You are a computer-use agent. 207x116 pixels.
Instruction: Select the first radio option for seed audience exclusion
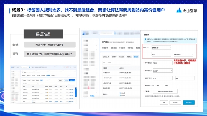[x=156, y=85]
